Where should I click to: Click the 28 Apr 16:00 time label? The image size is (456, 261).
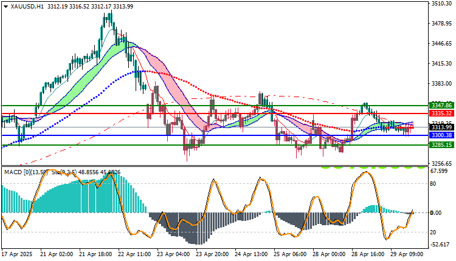(x=368, y=254)
